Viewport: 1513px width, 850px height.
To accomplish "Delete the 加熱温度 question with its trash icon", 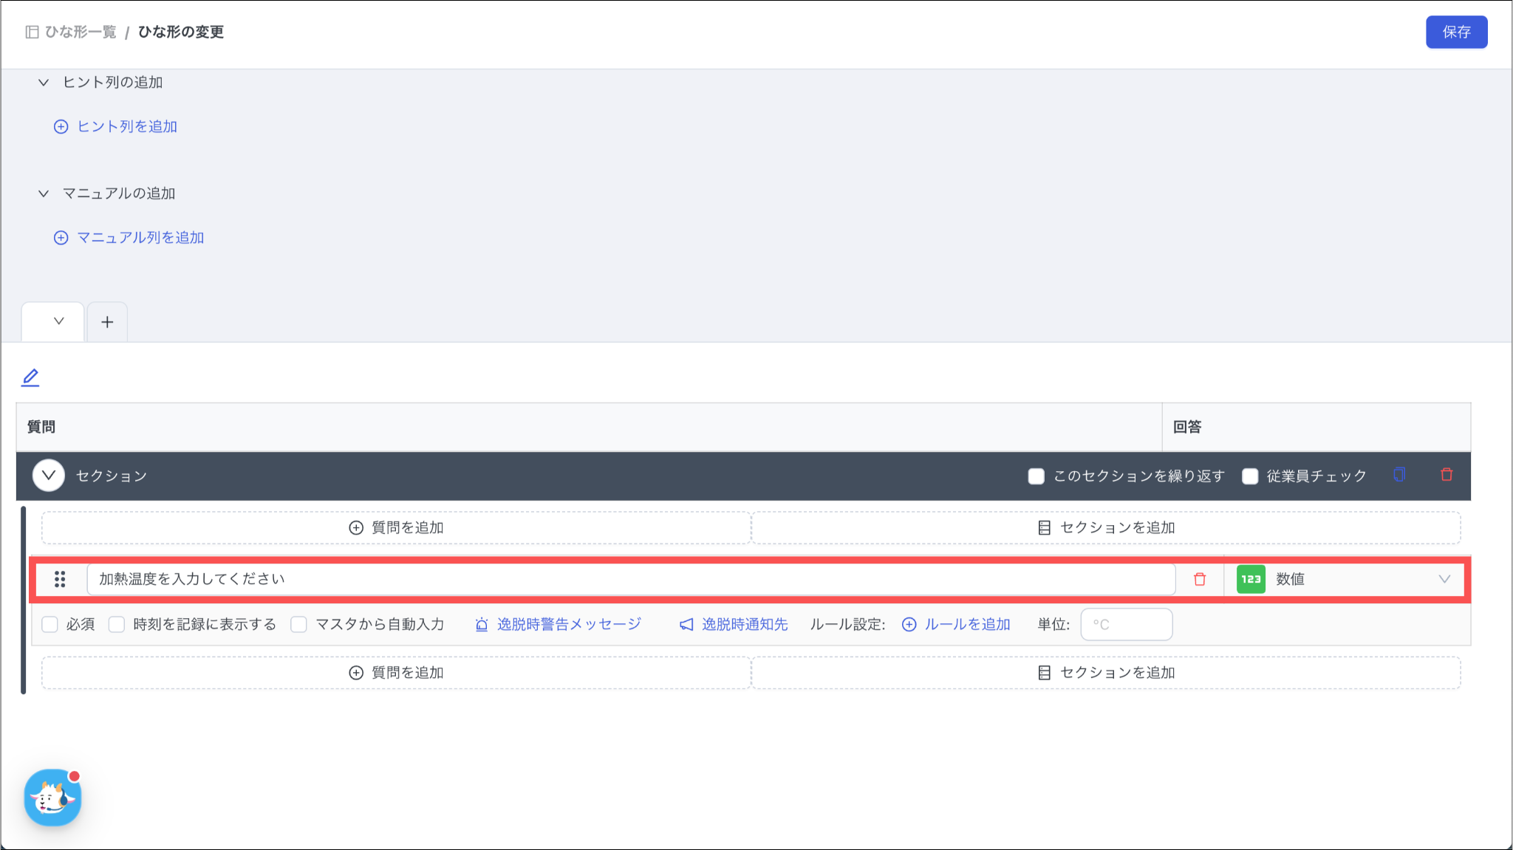I will (x=1200, y=580).
